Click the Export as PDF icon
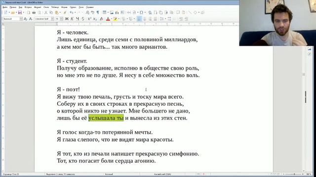This screenshot has width=316, height=177. pos(29,12)
